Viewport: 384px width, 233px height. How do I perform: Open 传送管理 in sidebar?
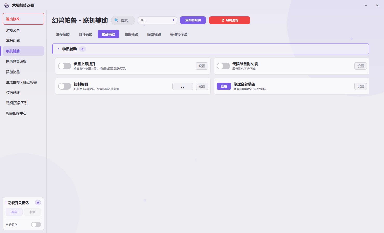pos(23,92)
